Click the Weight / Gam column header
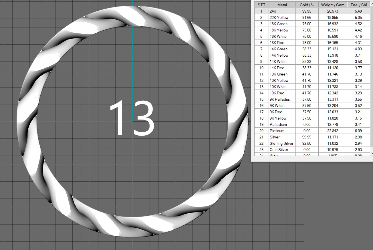373x250 pixels. [x=333, y=5]
